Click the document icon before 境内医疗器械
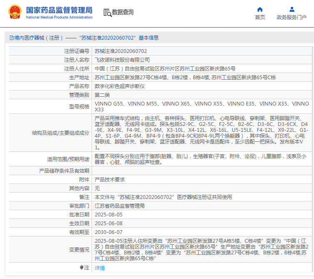The width and height of the screenshot is (314, 279). click(x=12, y=38)
